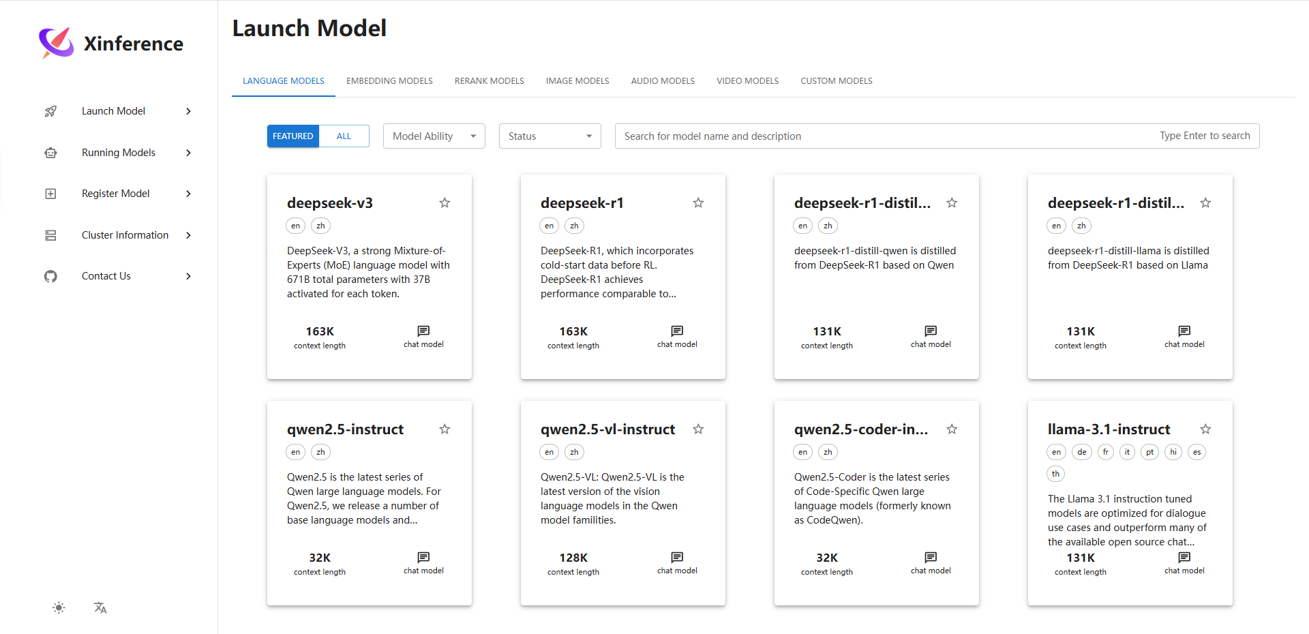Screen dimensions: 1309x634
Task: Switch to the Custom Models tab
Action: [837, 80]
